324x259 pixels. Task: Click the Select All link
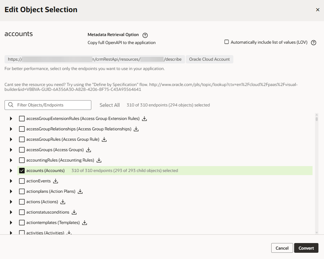click(x=109, y=105)
